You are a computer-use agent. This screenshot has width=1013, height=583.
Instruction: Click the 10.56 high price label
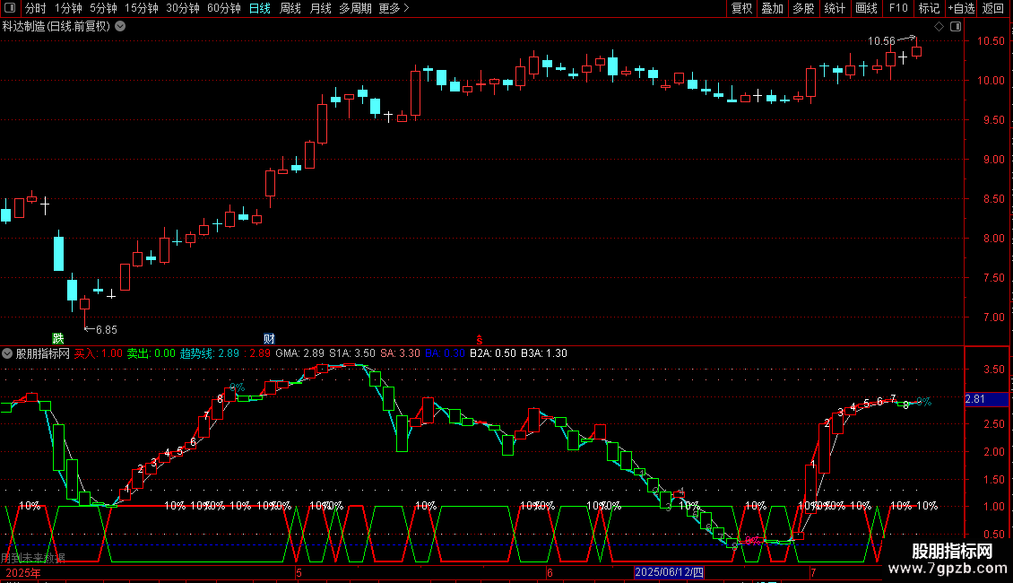[x=881, y=41]
